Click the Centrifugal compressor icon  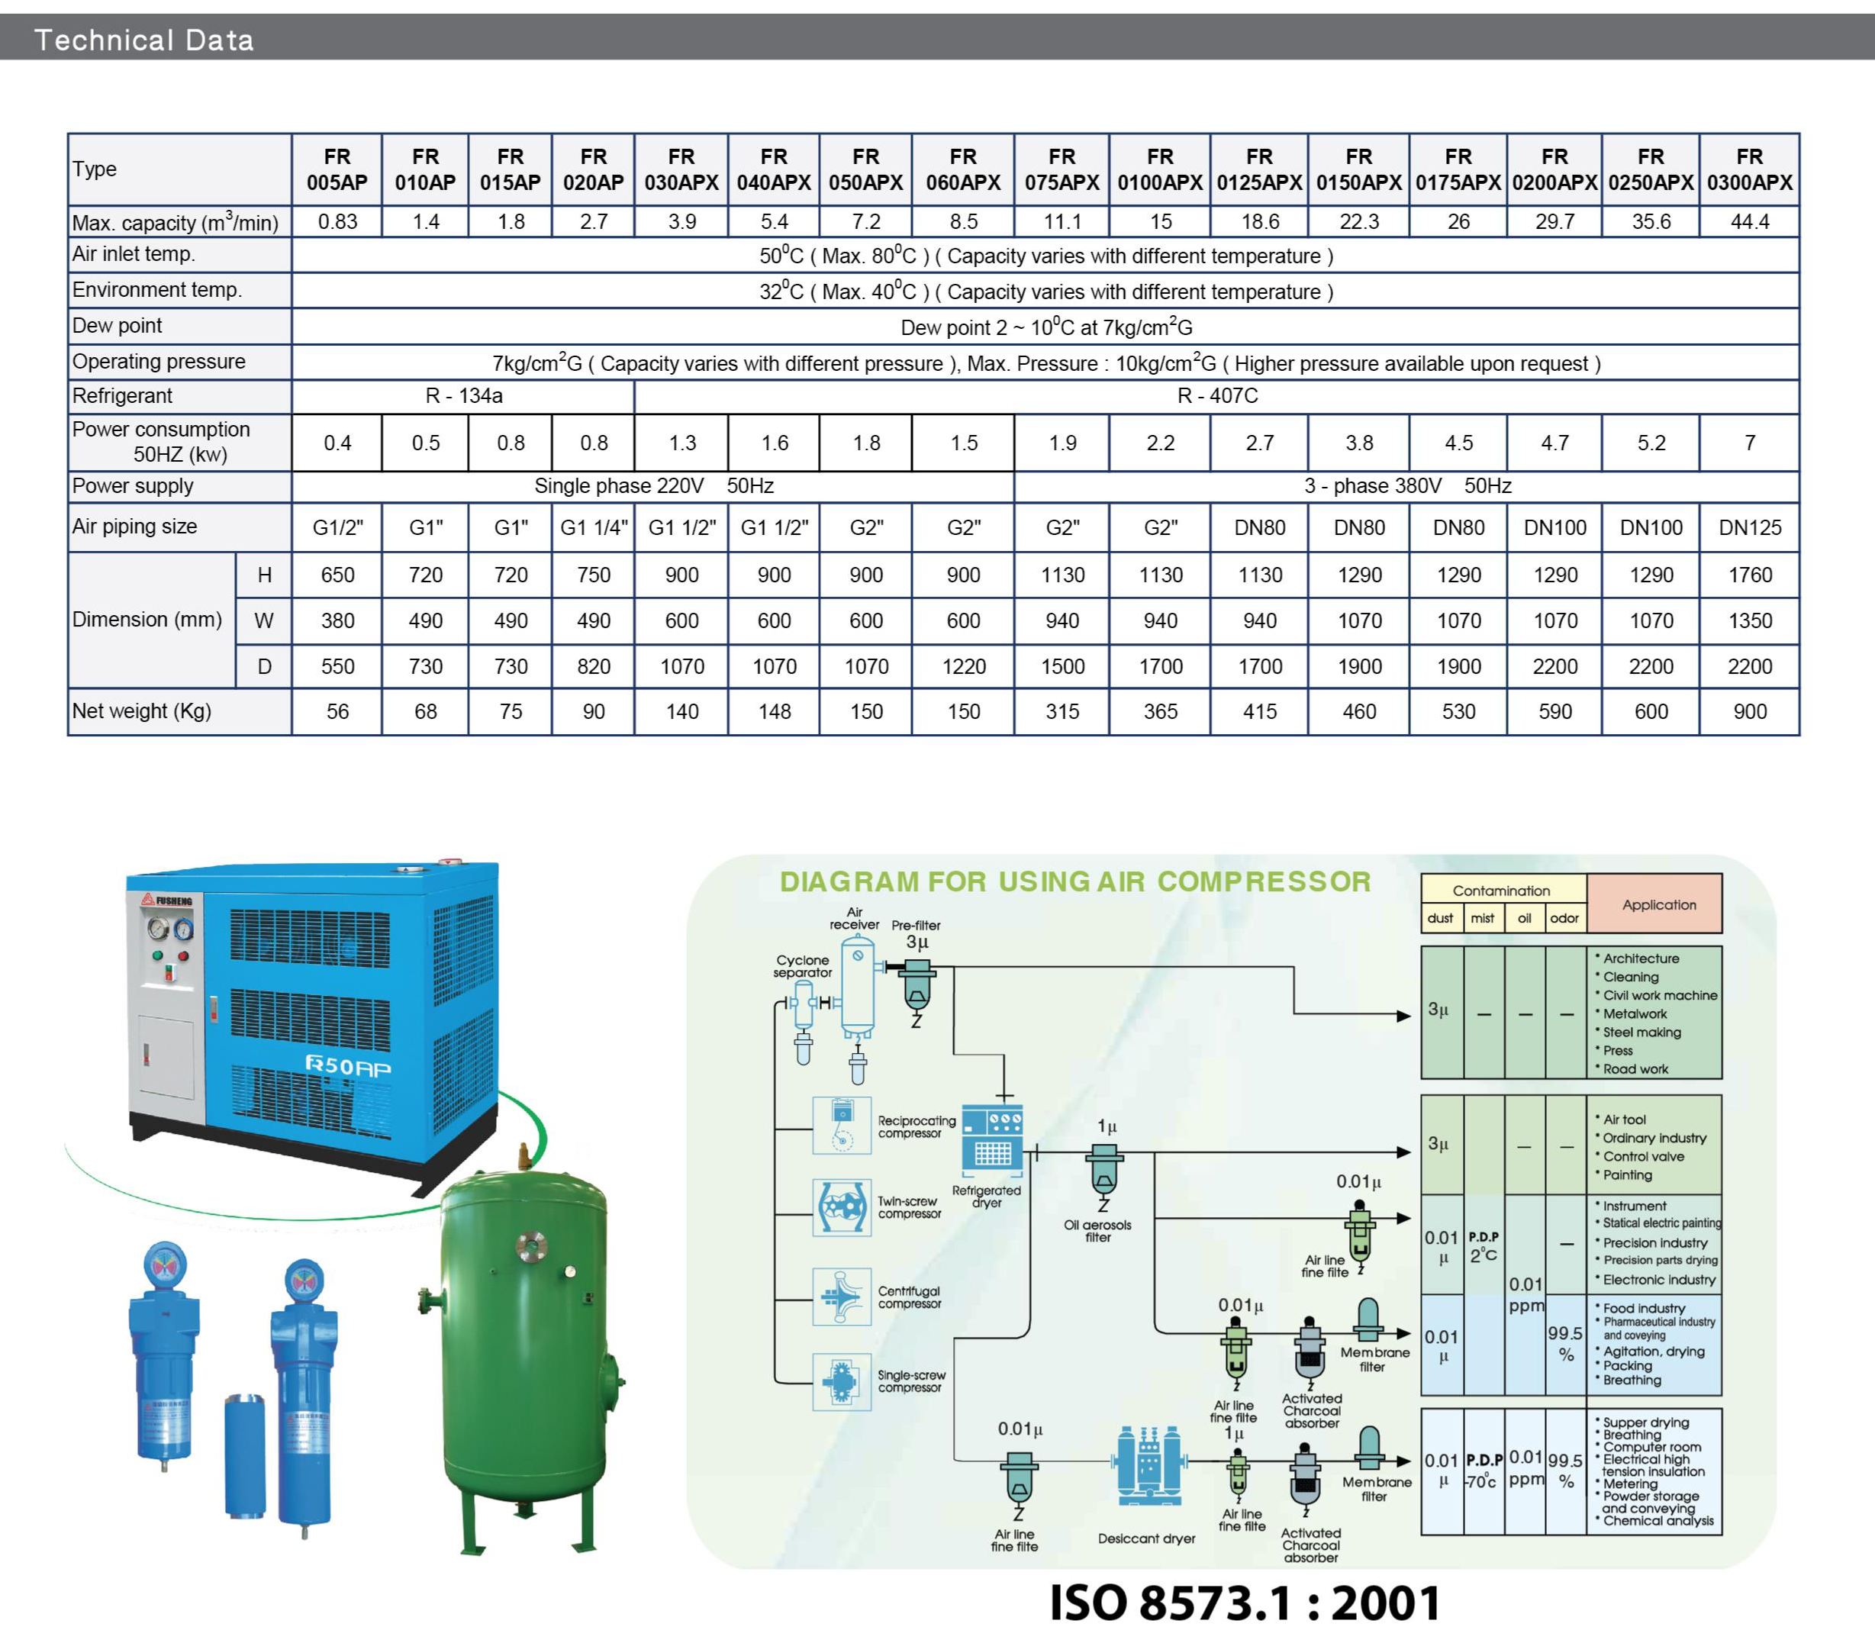[841, 1297]
